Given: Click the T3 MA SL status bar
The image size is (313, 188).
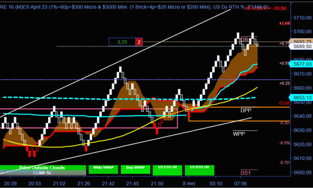Looking at the screenshot, I should 43,173.
